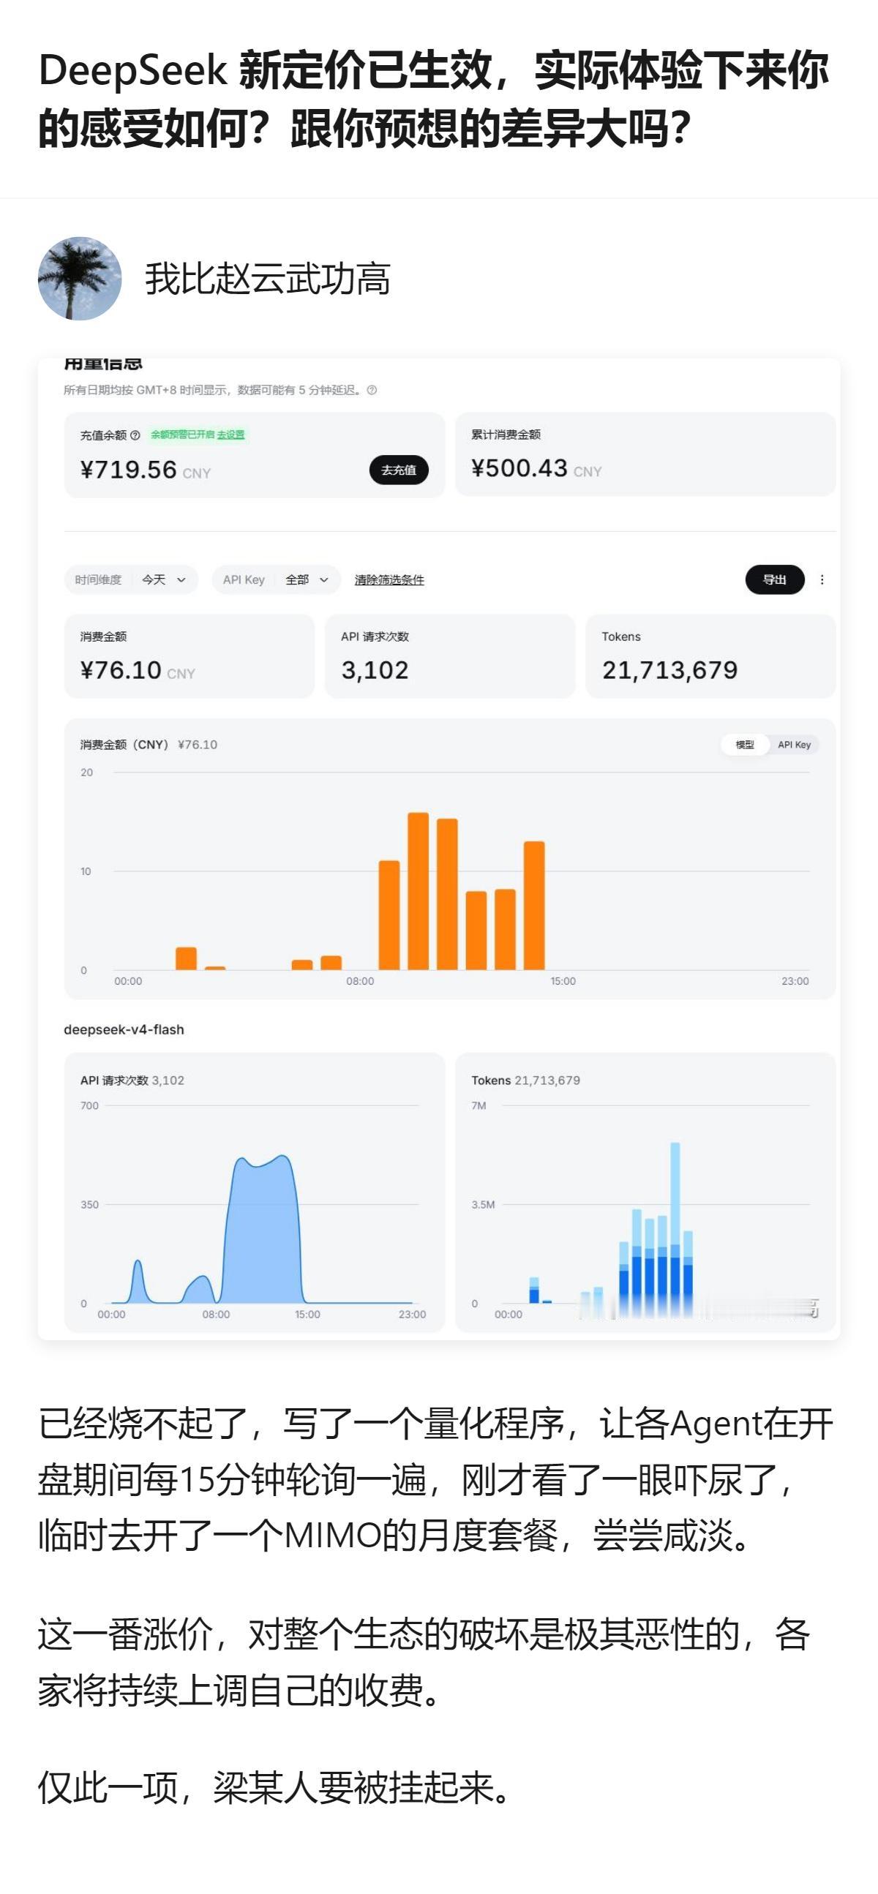Switch the chart to API Key view
The image size is (878, 1894).
[794, 745]
